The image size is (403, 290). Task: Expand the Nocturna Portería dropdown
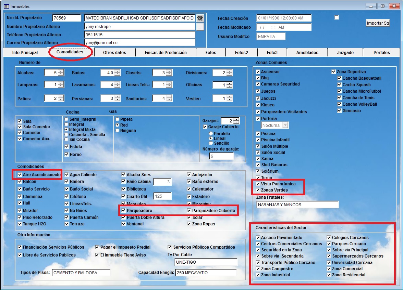coord(285,126)
